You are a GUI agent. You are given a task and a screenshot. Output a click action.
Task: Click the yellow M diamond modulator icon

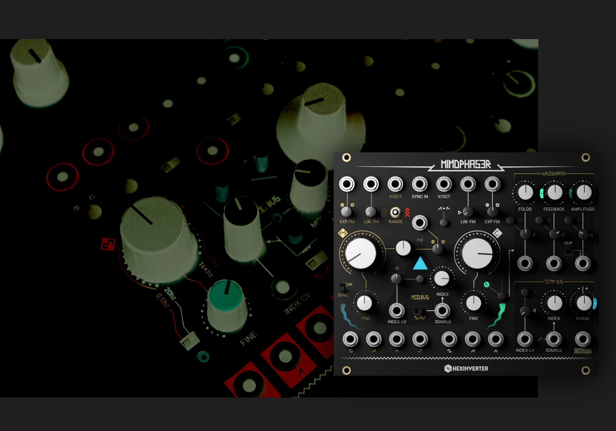tap(343, 233)
